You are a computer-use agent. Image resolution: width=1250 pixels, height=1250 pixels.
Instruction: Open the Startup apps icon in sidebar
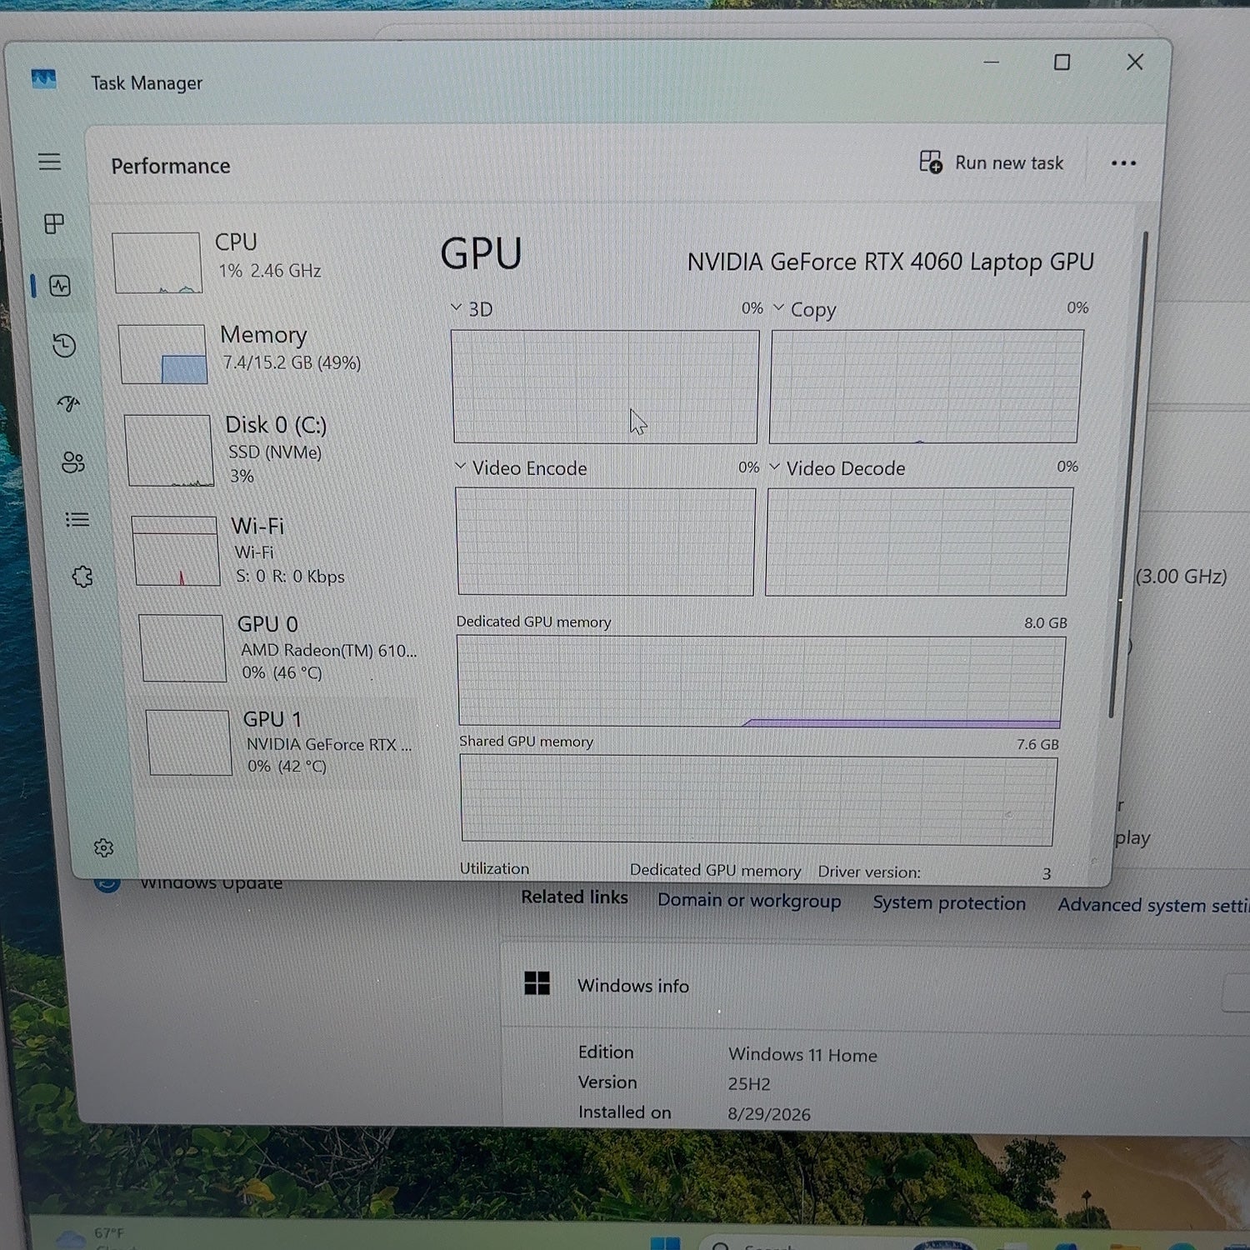pyautogui.click(x=68, y=404)
